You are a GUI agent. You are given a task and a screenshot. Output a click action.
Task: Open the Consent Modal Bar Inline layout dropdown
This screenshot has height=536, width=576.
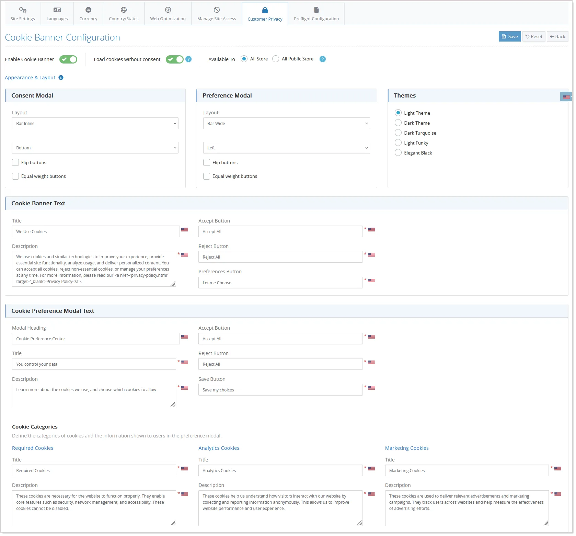(x=95, y=123)
